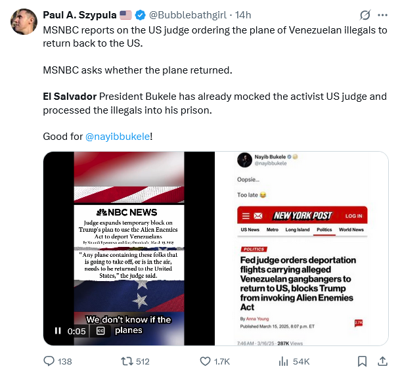Image resolution: width=400 pixels, height=375 pixels.
Task: Open Paul A. Szypula's profile avatar
Action: click(x=24, y=22)
